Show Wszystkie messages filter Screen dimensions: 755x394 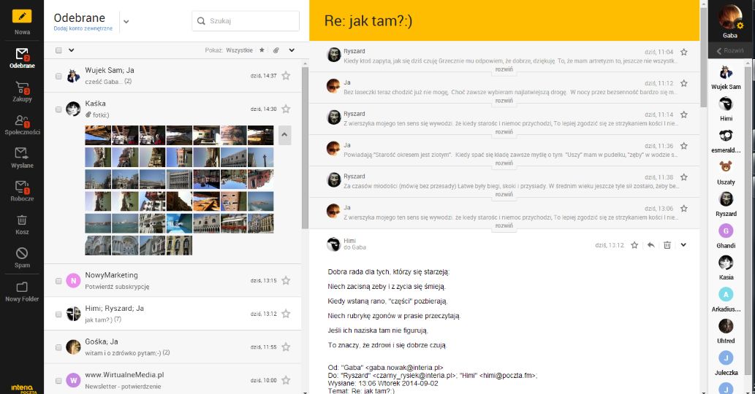[239, 50]
